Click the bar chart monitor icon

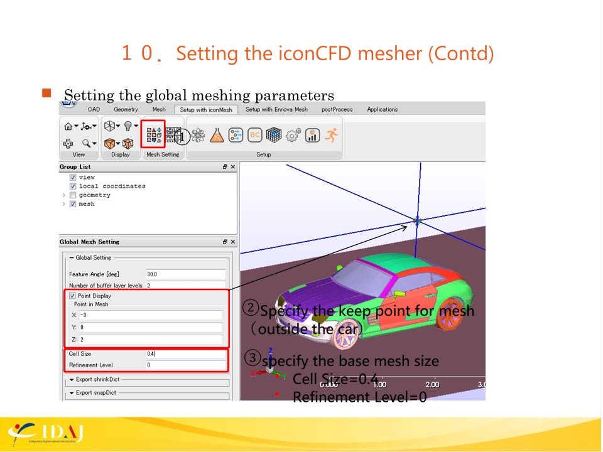313,135
